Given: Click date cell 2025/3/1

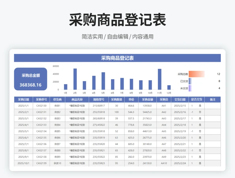Looking at the screenshot, I should [x=23, y=118].
